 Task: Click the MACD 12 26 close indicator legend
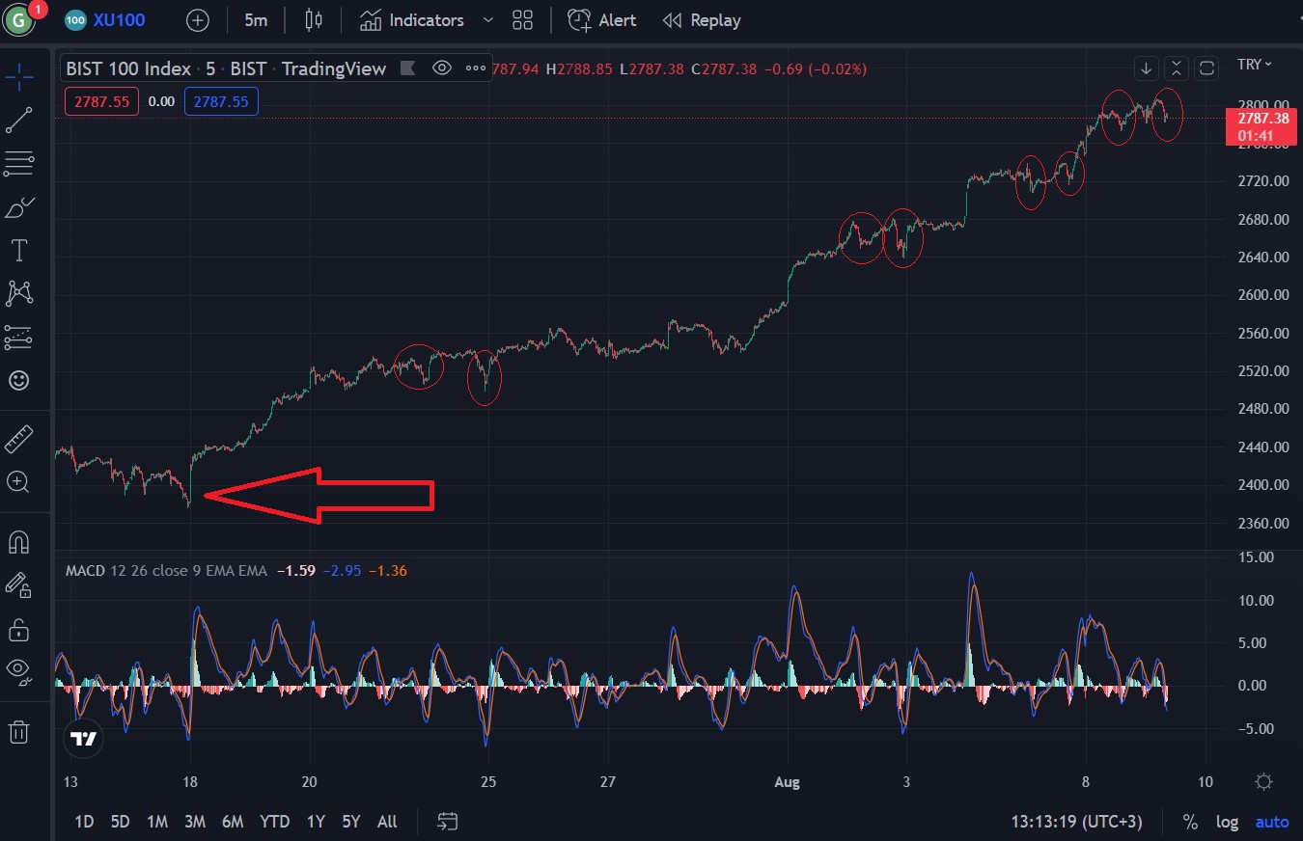[166, 571]
